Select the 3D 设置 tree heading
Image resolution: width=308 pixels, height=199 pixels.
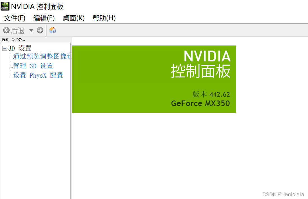click(20, 48)
